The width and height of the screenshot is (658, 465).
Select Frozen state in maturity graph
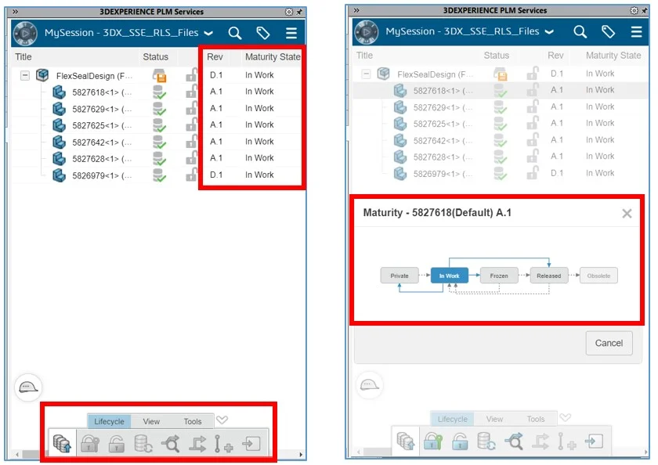(499, 276)
